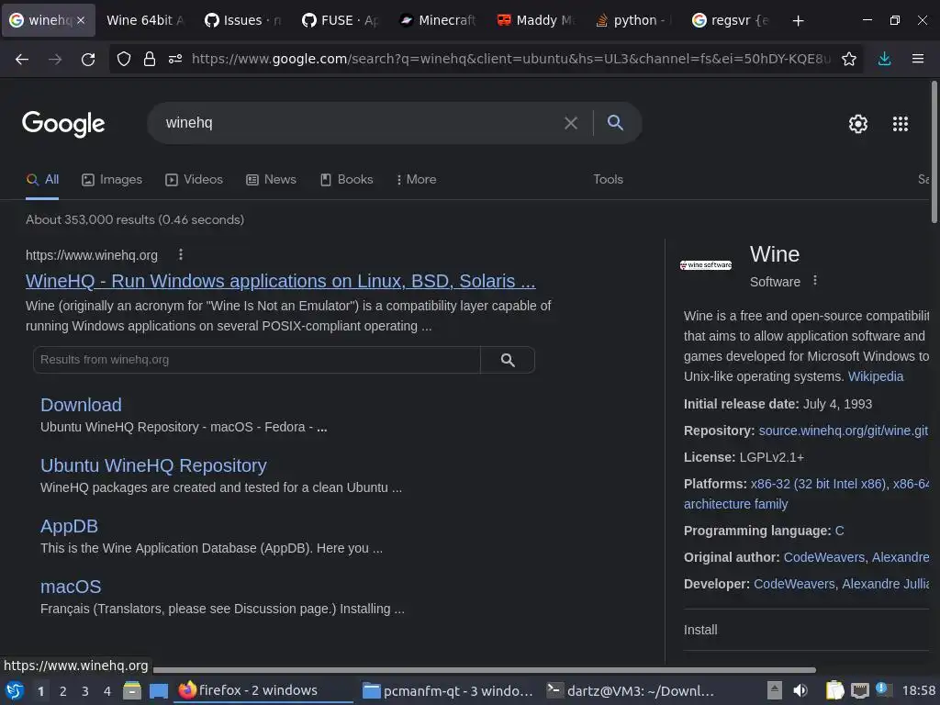Click the Firefox address bar URL
The height and width of the screenshot is (705, 940).
coord(510,59)
